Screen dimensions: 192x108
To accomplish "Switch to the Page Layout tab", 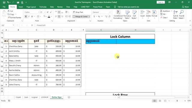I will [31, 7].
